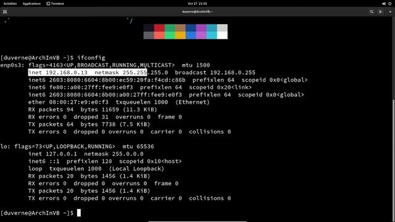Click the lo: loopback interface name
Screen dimensions: 395x222
point(6,147)
